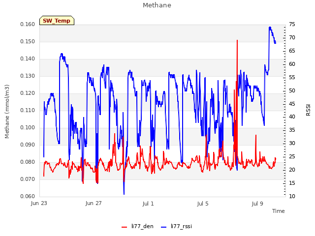Toggle the li77_rssi legend entry
Image resolution: width=315 pixels, height=236 pixels.
click(177, 226)
